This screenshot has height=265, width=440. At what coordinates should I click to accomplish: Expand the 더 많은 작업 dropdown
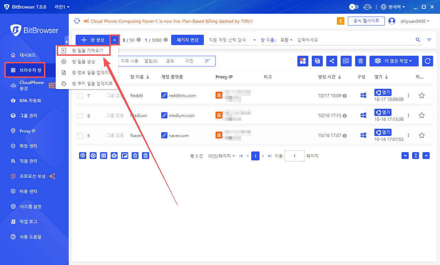point(394,61)
